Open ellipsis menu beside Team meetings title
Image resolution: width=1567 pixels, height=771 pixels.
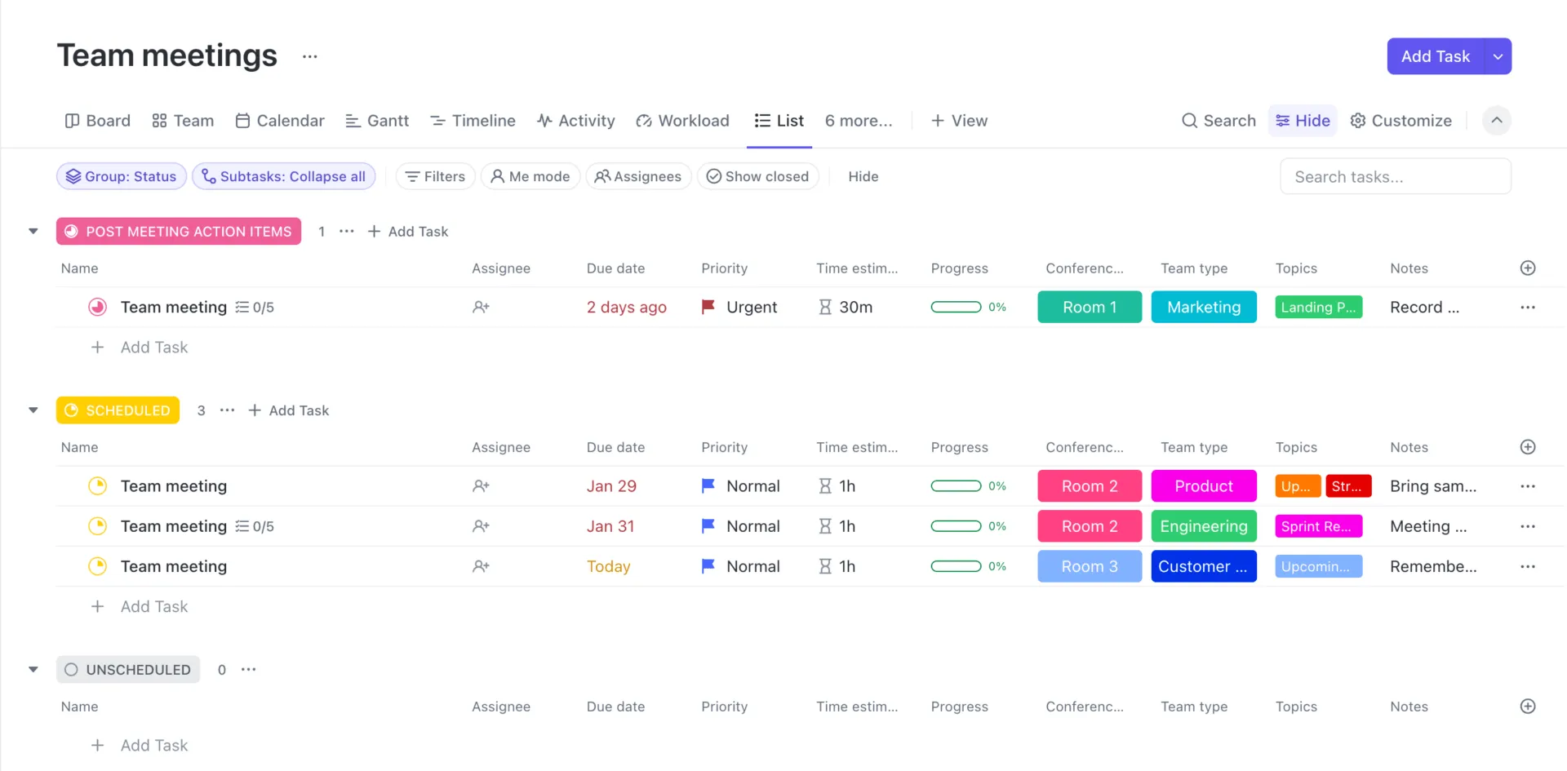309,56
